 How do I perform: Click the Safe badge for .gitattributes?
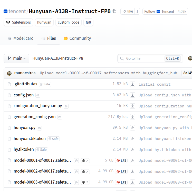[45, 84]
